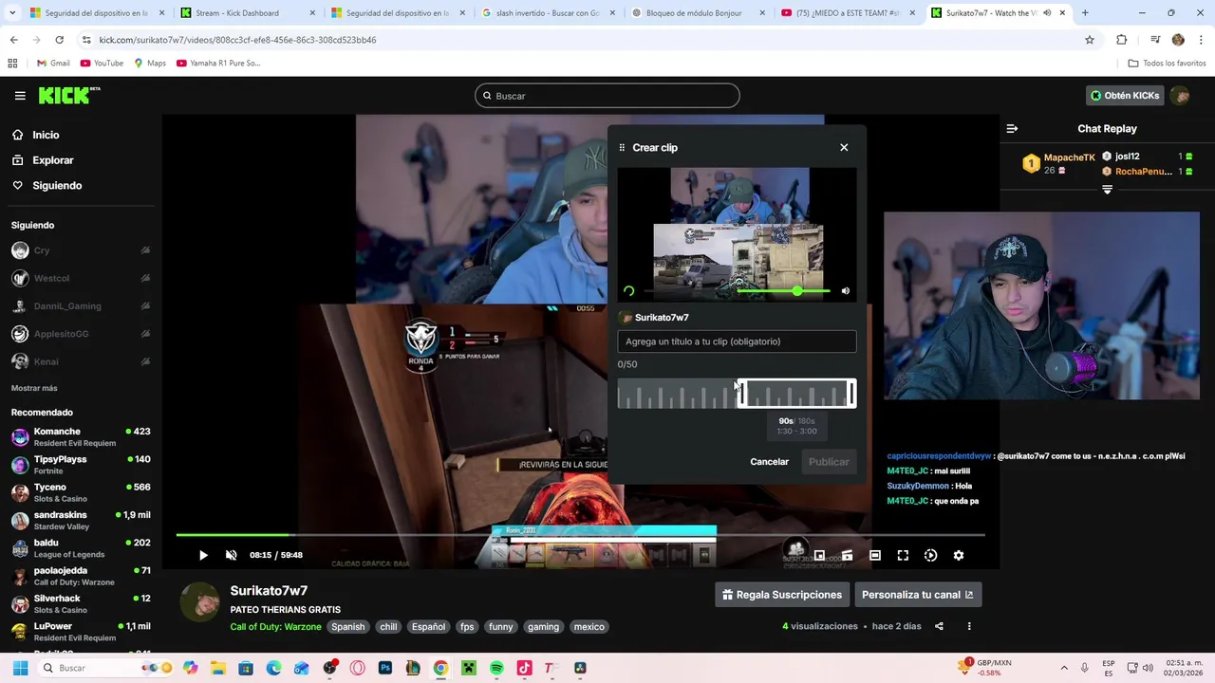
Task: Click Mostrar más under Siguiendo
Action: click(34, 388)
